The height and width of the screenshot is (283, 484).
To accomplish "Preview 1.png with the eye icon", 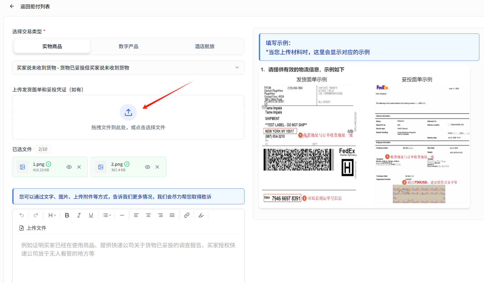I will pyautogui.click(x=69, y=167).
